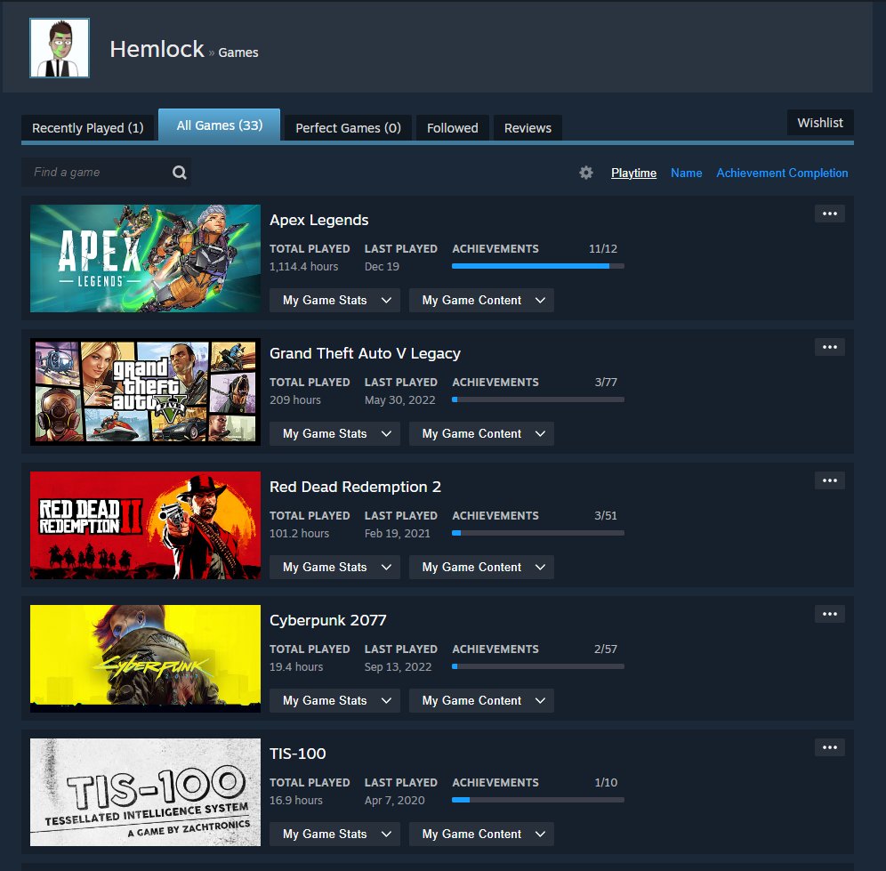Open Grand Theft Auto V Legacy title

365,353
